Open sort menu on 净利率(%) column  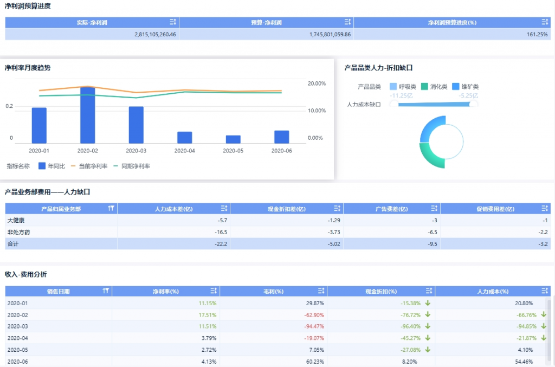click(214, 291)
